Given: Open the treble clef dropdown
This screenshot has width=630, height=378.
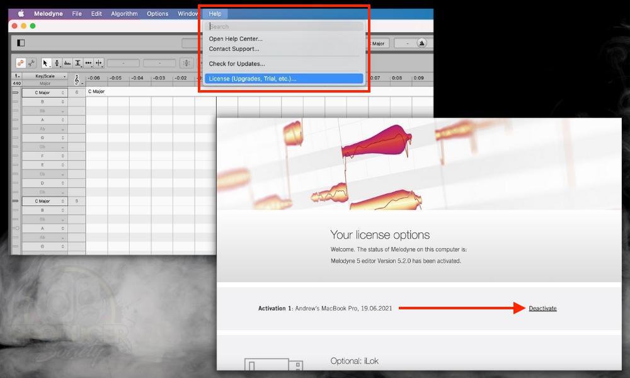Looking at the screenshot, I should click(x=77, y=79).
